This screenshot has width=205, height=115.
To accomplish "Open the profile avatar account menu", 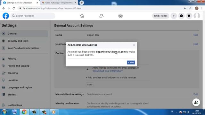I will pyautogui.click(x=197, y=16).
